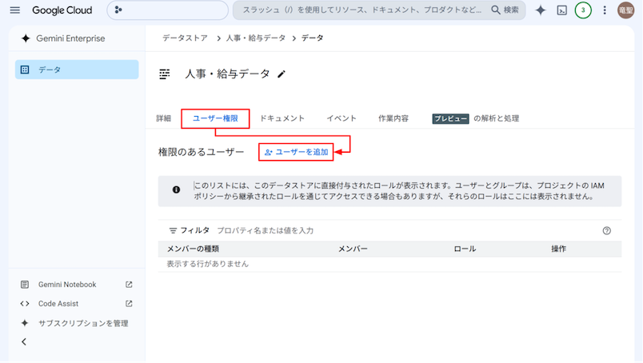Sort by メンバー column header
This screenshot has width=643, height=363.
tap(353, 249)
